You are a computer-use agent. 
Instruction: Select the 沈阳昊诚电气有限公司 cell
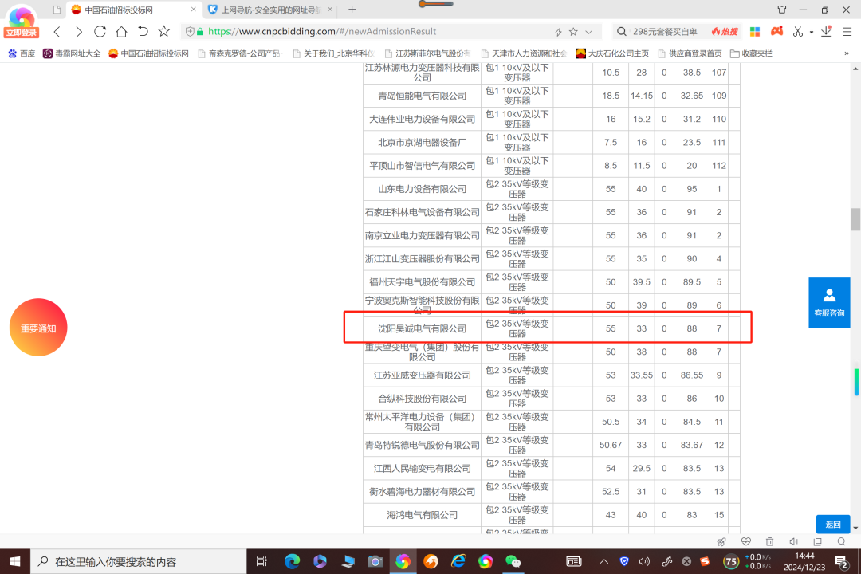pyautogui.click(x=422, y=328)
